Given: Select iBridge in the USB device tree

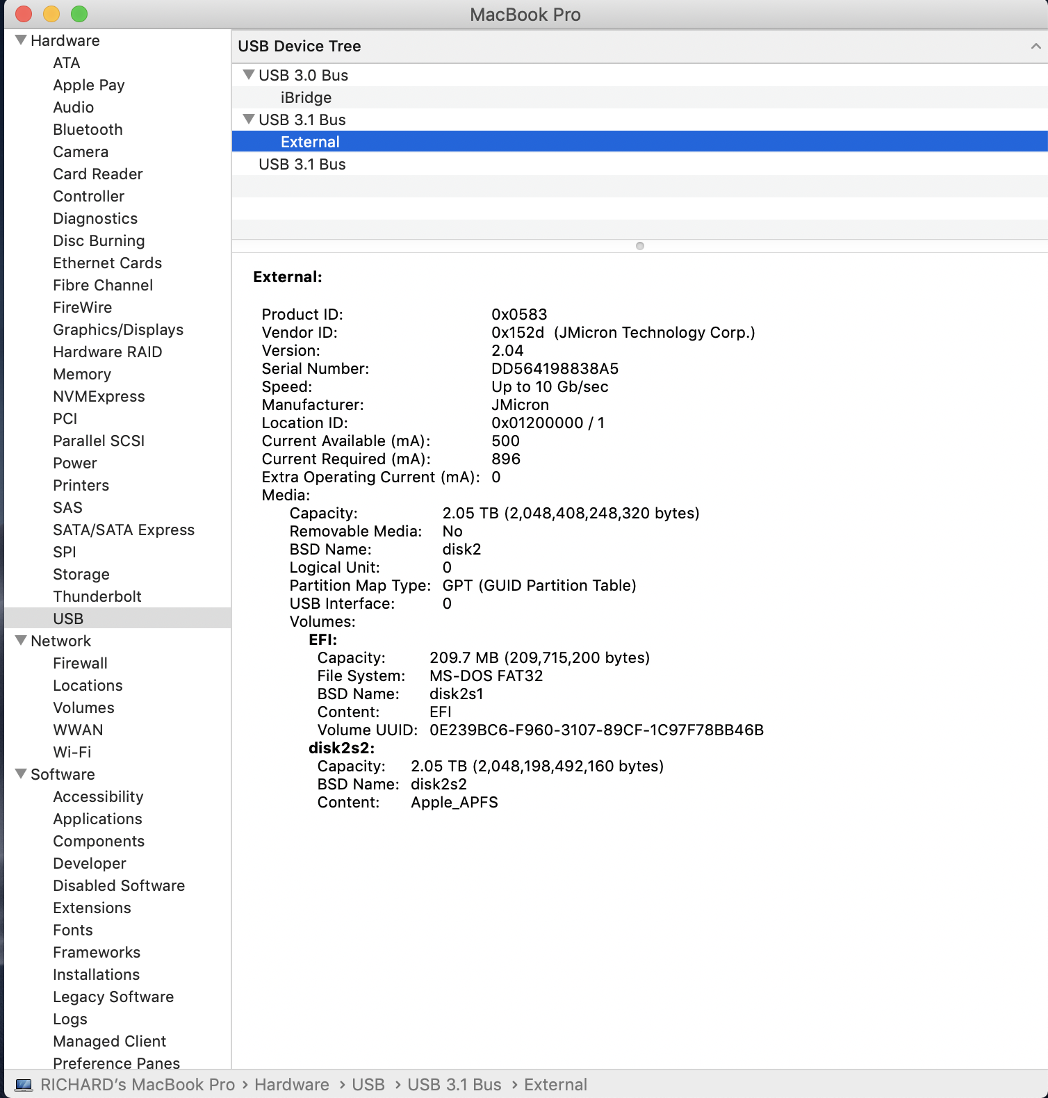Looking at the screenshot, I should pos(639,97).
